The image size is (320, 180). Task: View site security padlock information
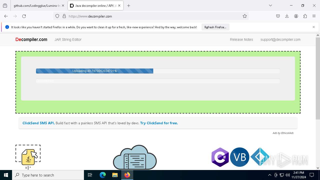coord(64,16)
